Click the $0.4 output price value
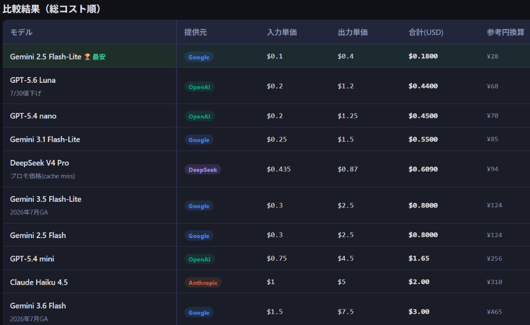The image size is (530, 325). [345, 56]
